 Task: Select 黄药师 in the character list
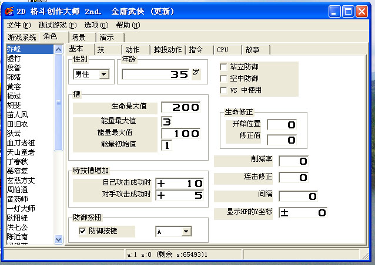tap(29, 199)
